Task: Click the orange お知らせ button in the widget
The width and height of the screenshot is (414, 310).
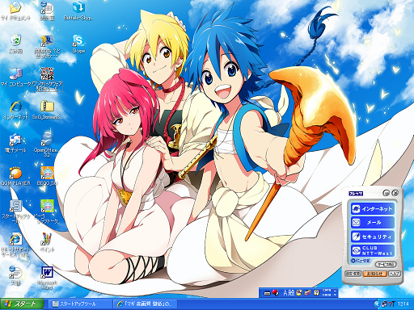Action: (x=375, y=274)
